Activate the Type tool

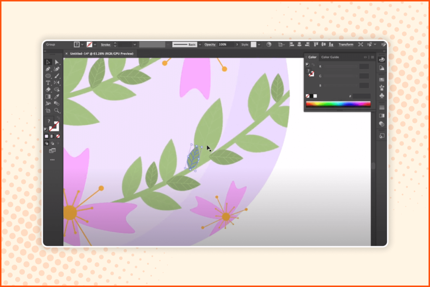click(x=47, y=83)
